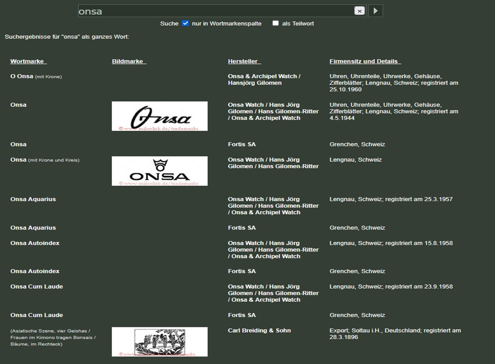The image size is (495, 364).
Task: Click 'Onsa & Archipel Watch / Hansjörg Gilomen' manufacturer
Action: (x=264, y=80)
